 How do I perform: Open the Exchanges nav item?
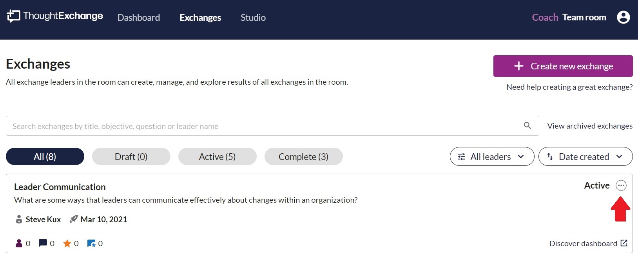(200, 18)
